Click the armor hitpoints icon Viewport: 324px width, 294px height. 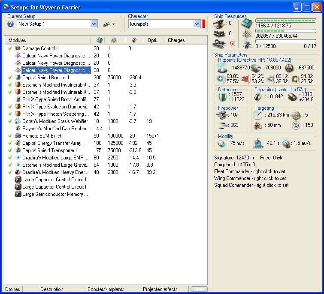256,68
